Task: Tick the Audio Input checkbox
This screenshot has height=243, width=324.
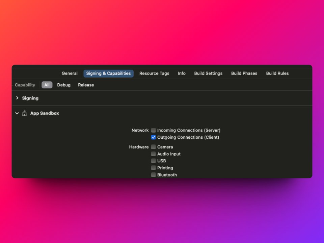Action: pyautogui.click(x=153, y=154)
